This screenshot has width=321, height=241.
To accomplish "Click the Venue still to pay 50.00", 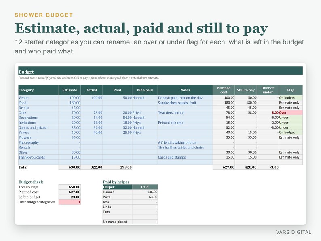I will (x=246, y=98).
